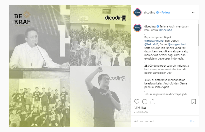Open the @triawanmunaf mention link
This screenshot has height=132, width=205.
coord(154,41)
